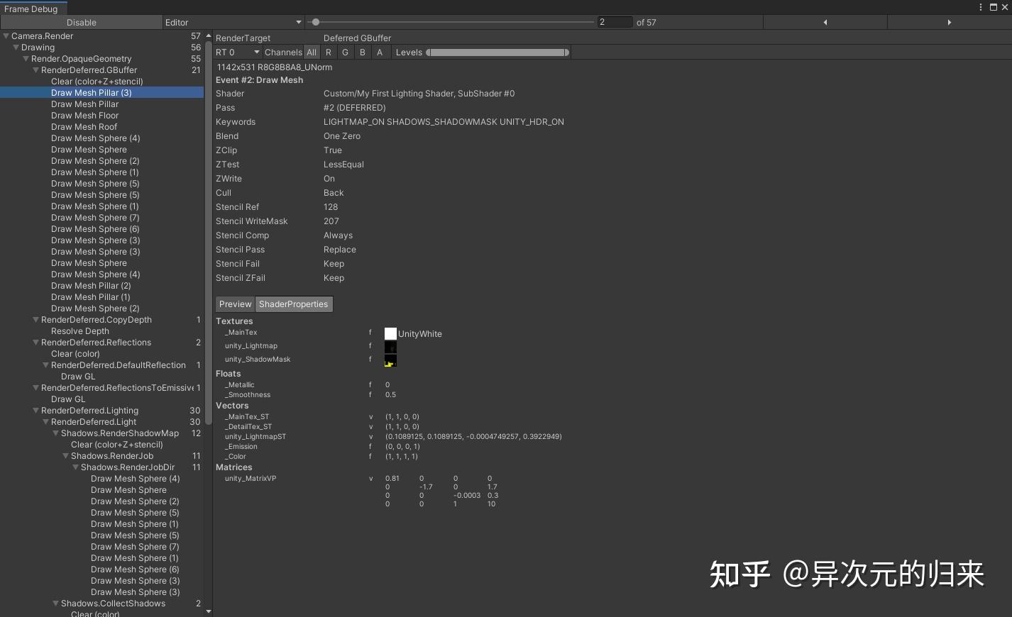Open the three-dot panel menu

[x=980, y=6]
